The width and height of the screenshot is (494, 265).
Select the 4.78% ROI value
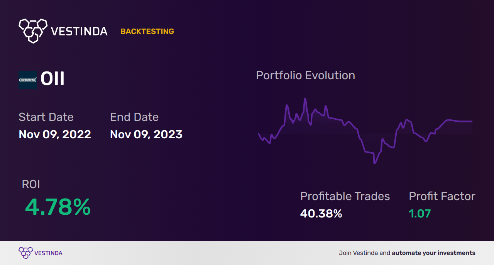pyautogui.click(x=58, y=207)
